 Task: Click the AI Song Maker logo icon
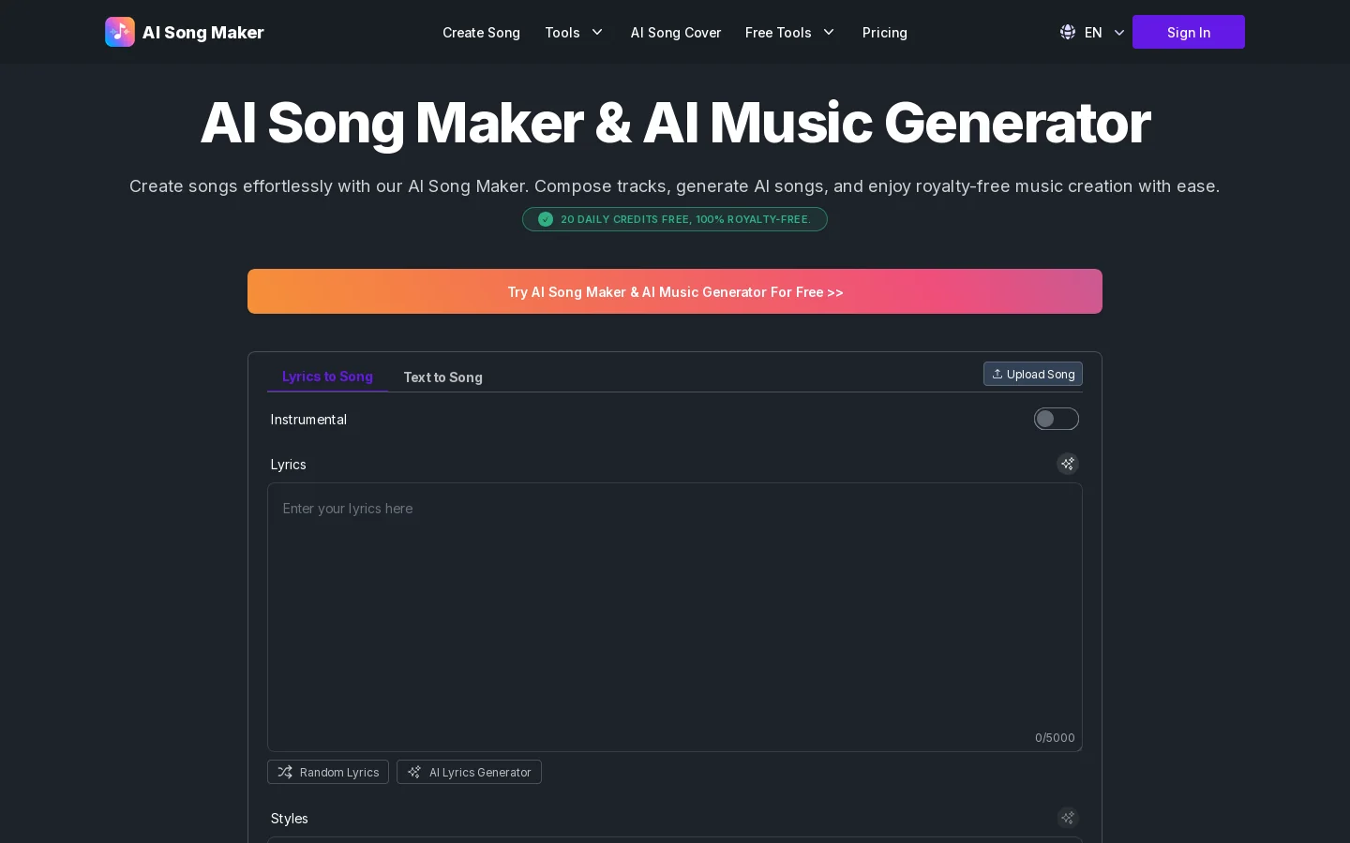(x=120, y=32)
